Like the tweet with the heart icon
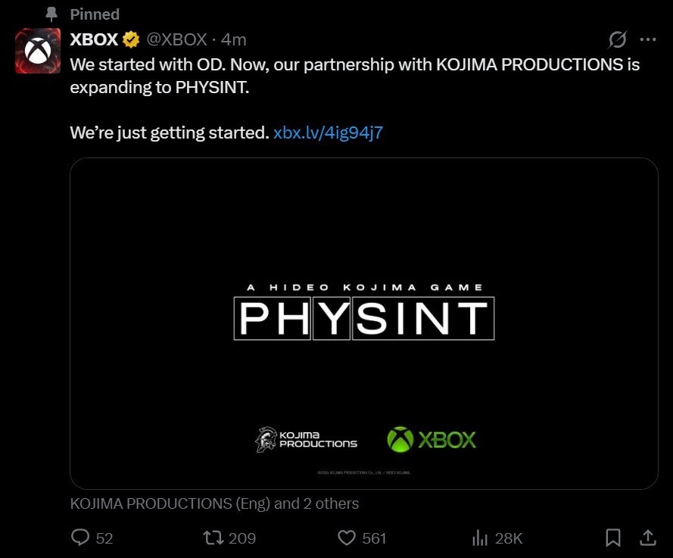This screenshot has height=558, width=673. click(347, 538)
